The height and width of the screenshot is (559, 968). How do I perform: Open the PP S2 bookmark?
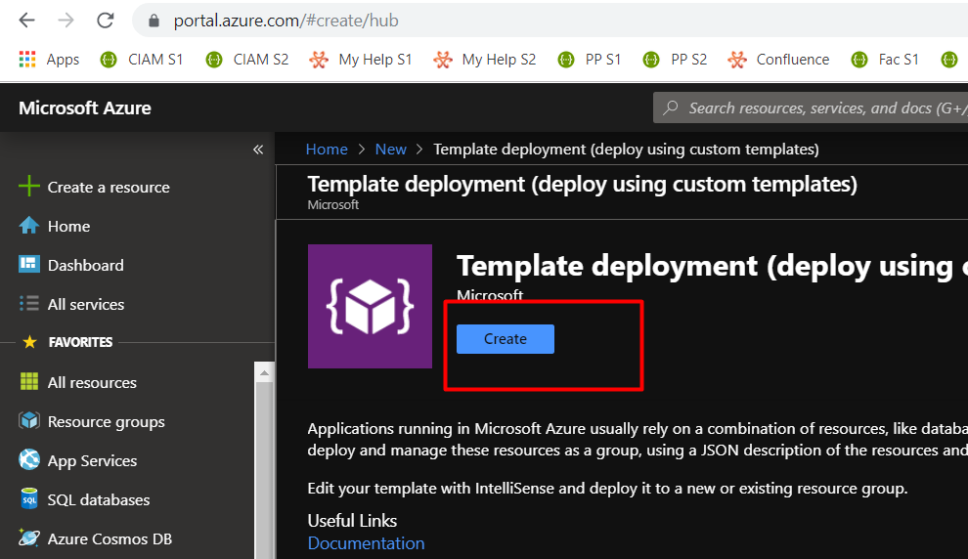[676, 60]
